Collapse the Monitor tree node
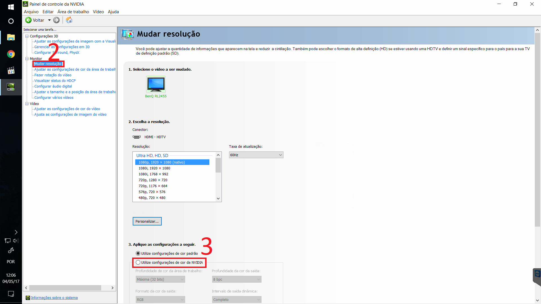 coord(27,59)
